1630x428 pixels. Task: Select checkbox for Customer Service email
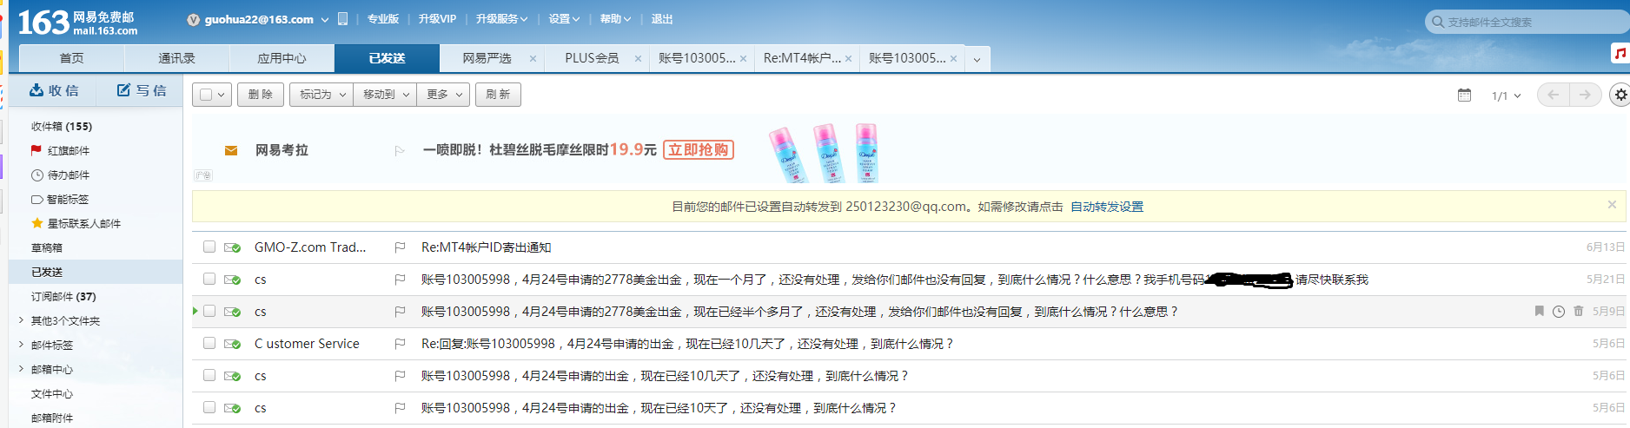pos(209,344)
